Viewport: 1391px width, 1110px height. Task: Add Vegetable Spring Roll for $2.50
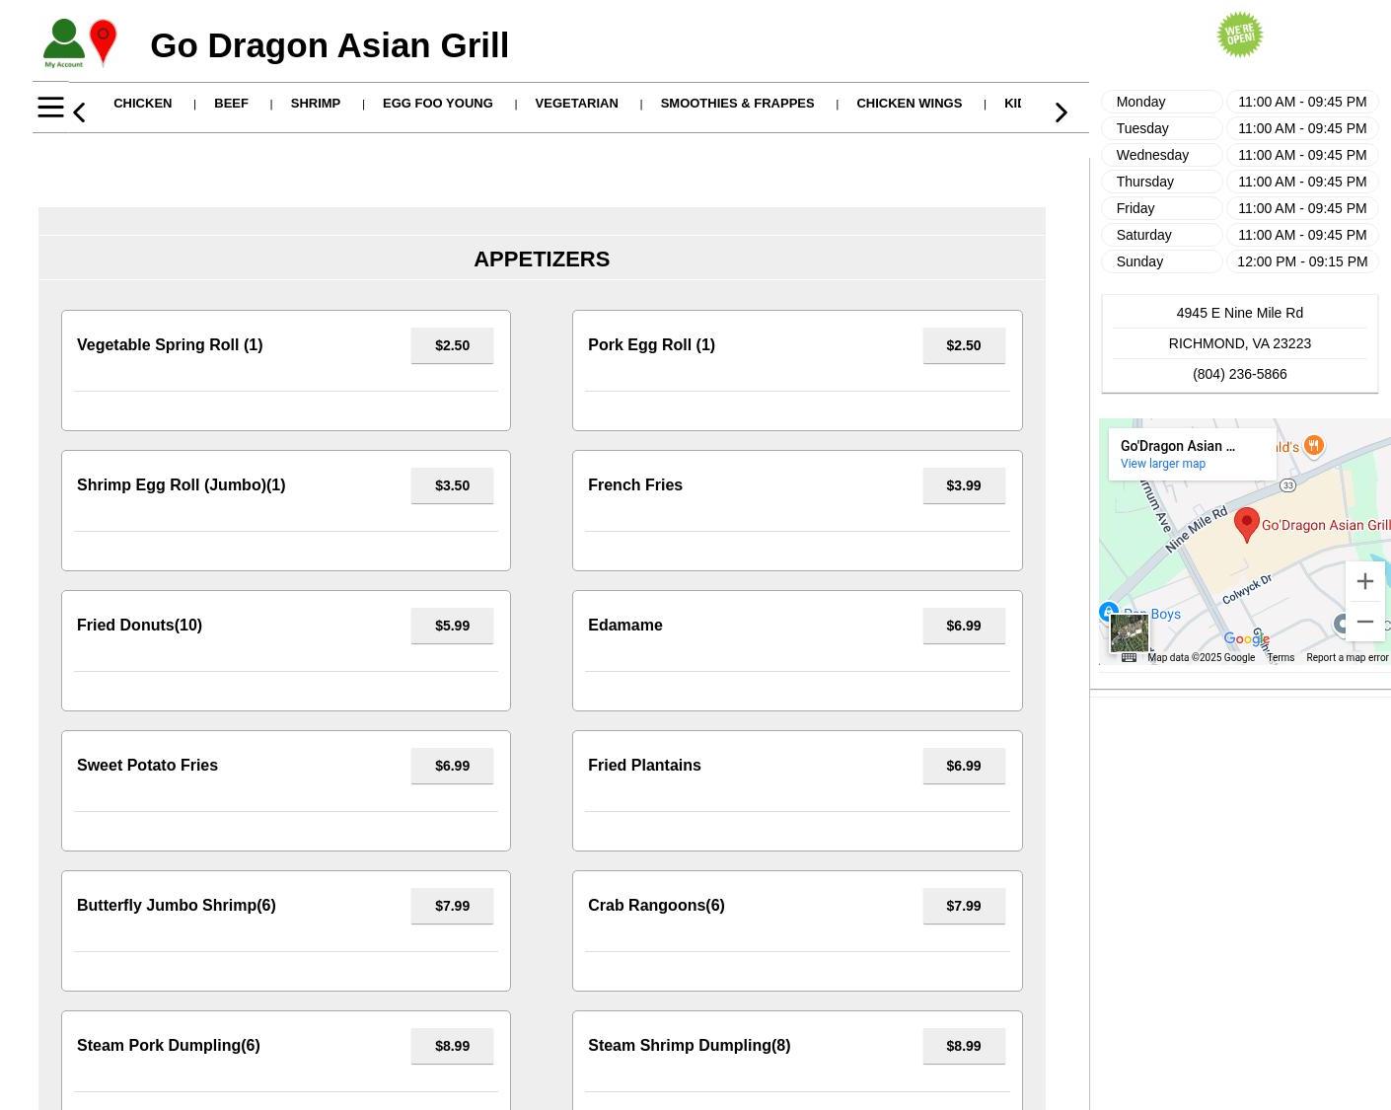452,345
